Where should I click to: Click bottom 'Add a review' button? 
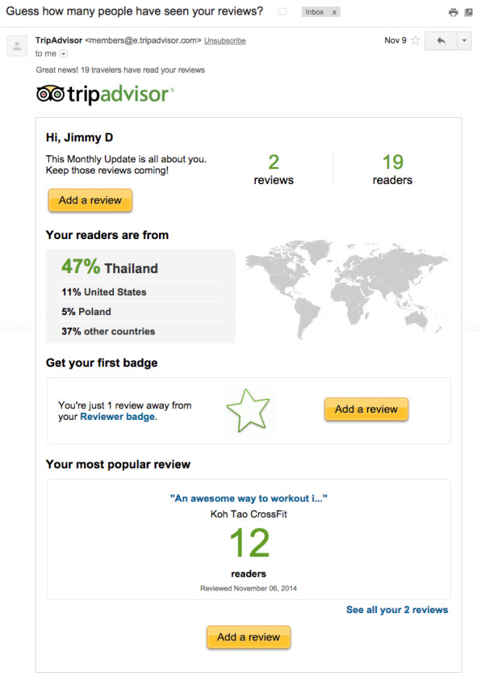(x=249, y=637)
